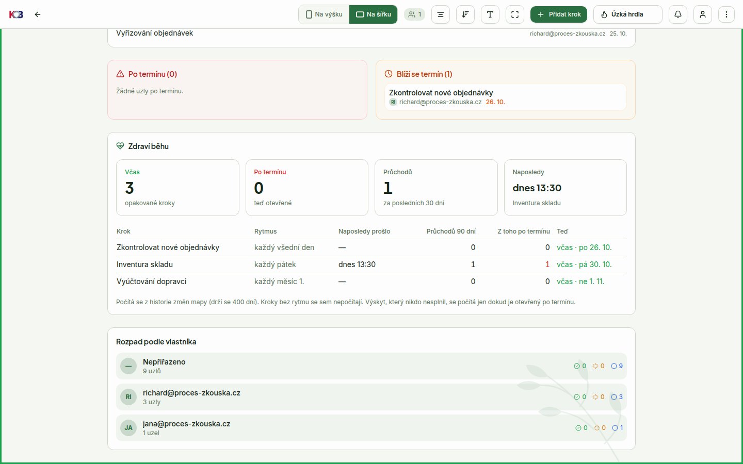The width and height of the screenshot is (743, 464).
Task: Click the Zdraví běhu heart icon
Action: coord(120,146)
